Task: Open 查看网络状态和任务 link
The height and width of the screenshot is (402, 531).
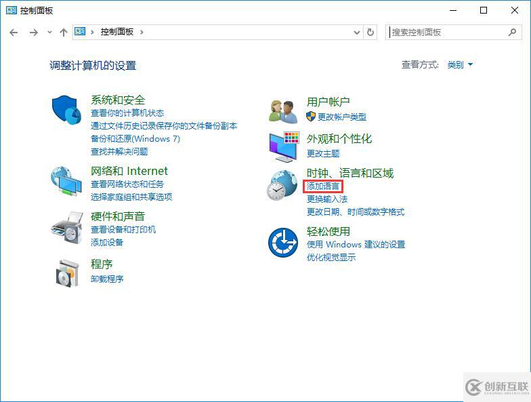Action: tap(127, 184)
